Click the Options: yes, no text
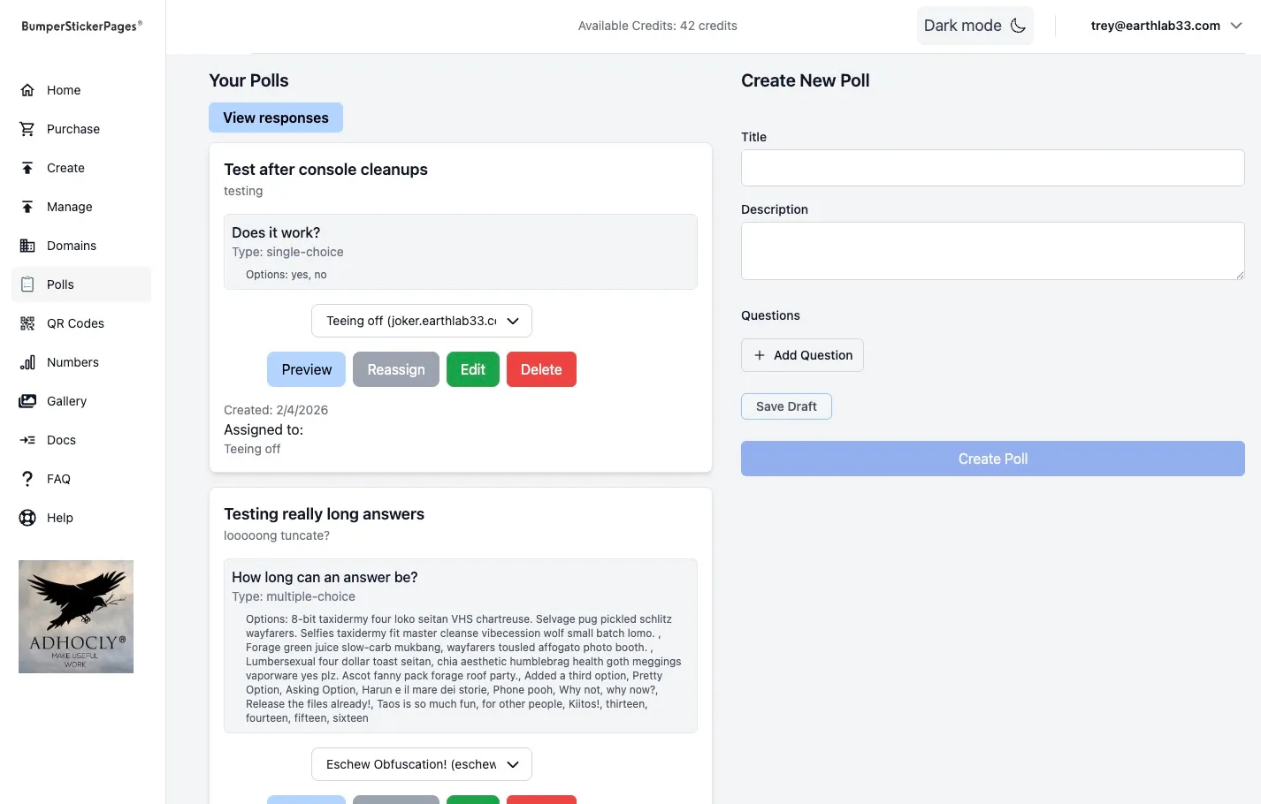The image size is (1261, 804). [287, 275]
